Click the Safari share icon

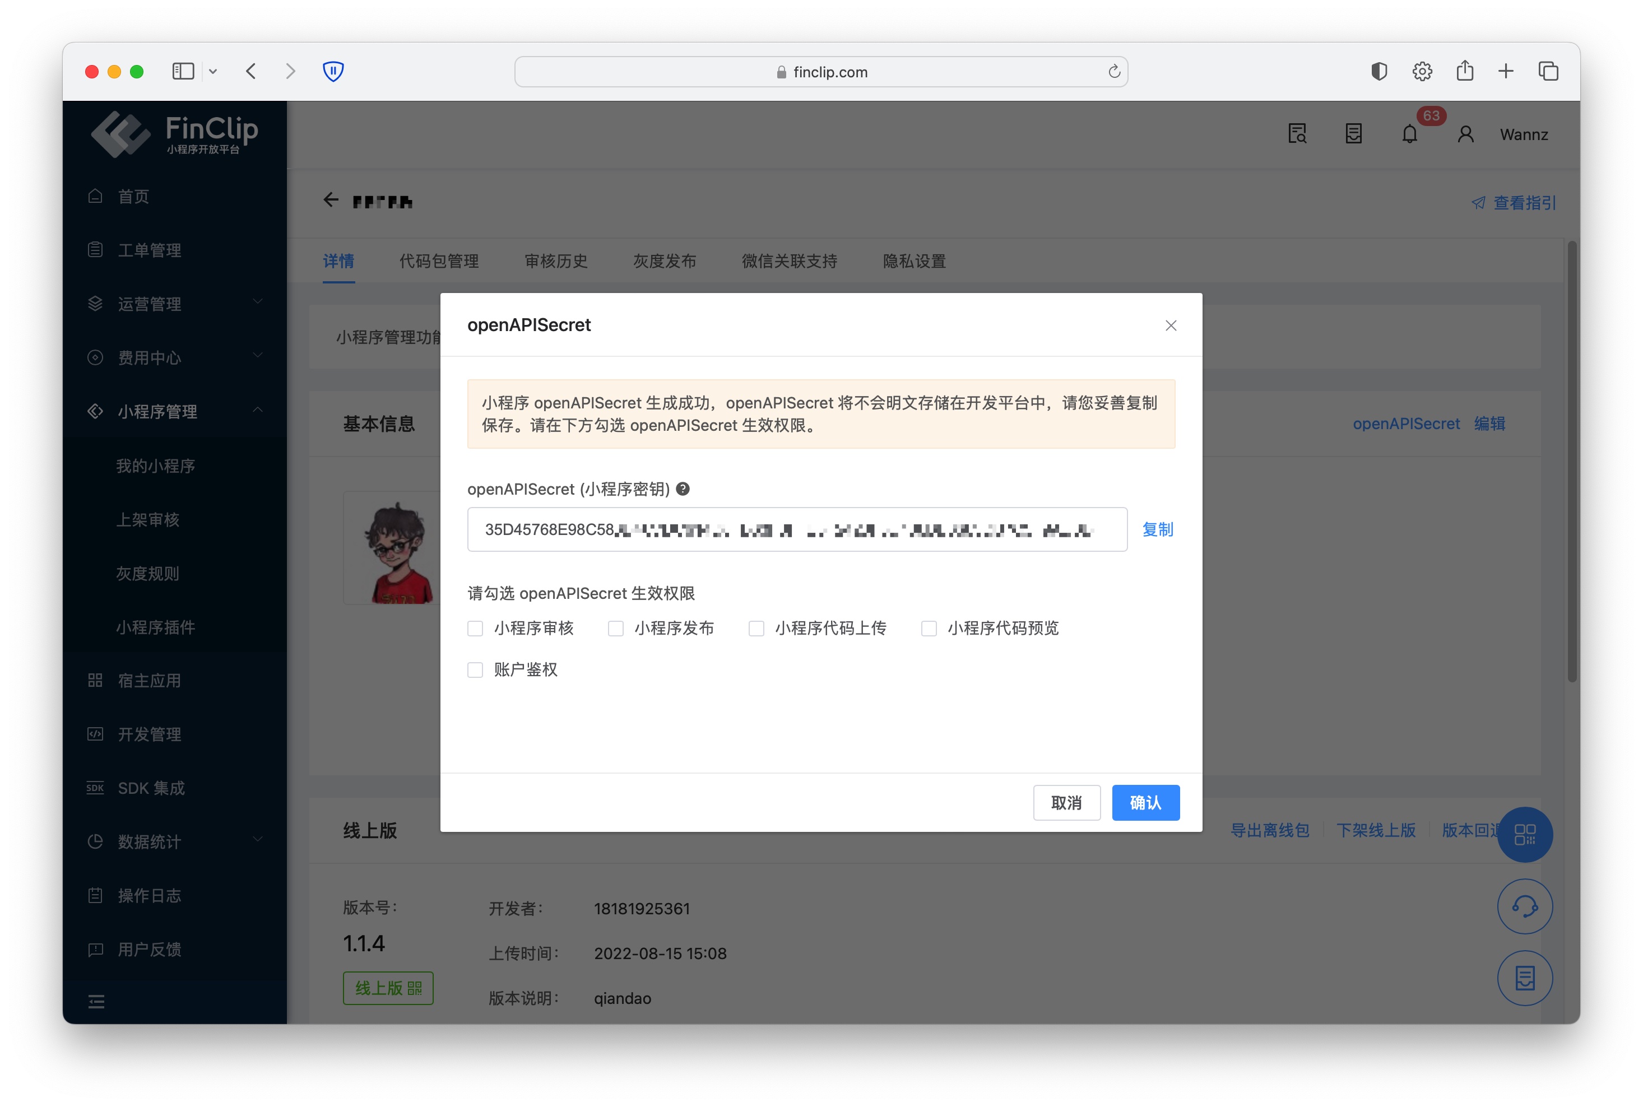pyautogui.click(x=1464, y=71)
